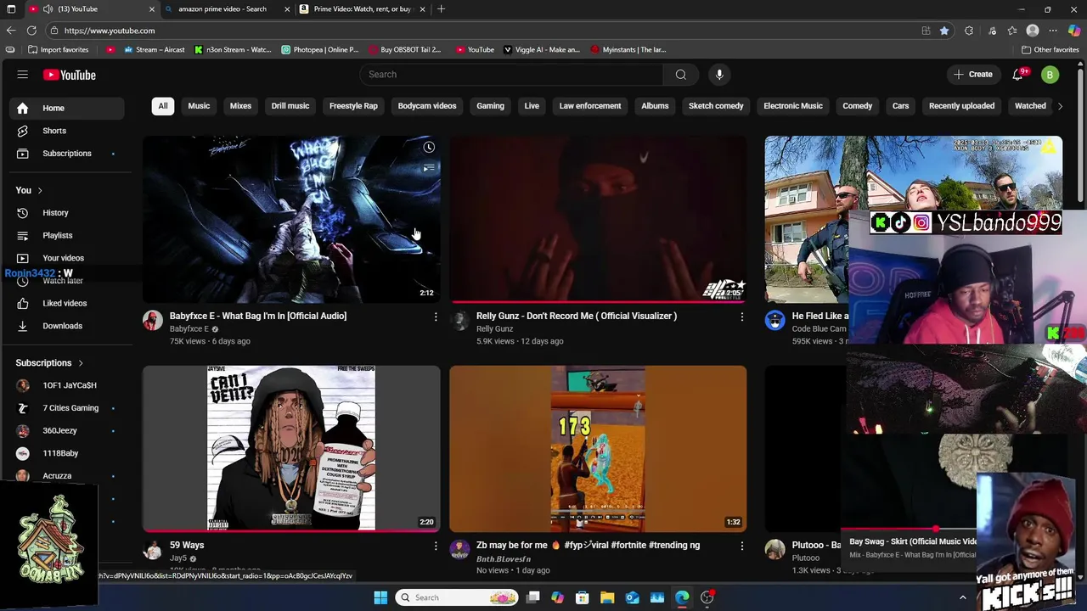Open the Copilot icon in browser toolbar

pyautogui.click(x=1074, y=31)
